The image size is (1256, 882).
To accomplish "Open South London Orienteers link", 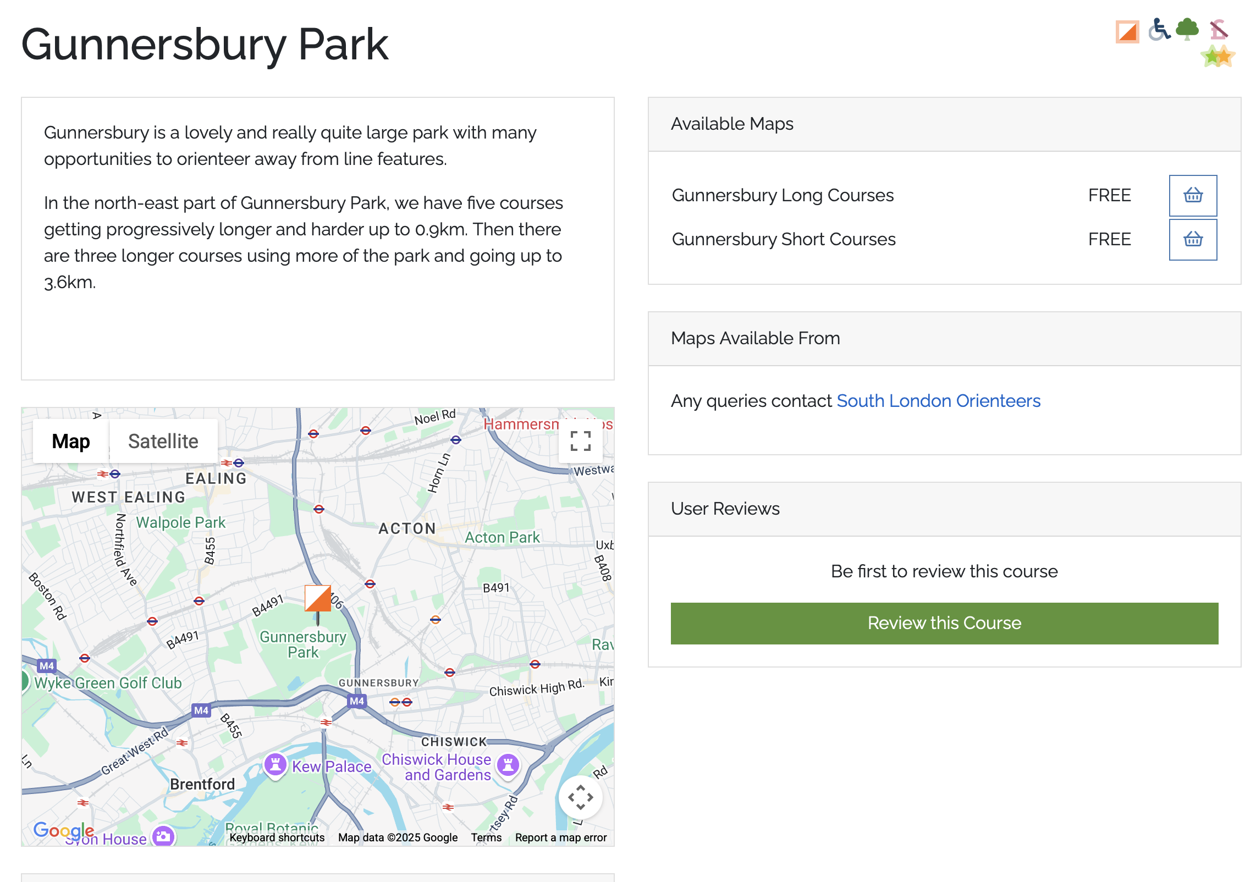I will click(x=938, y=401).
